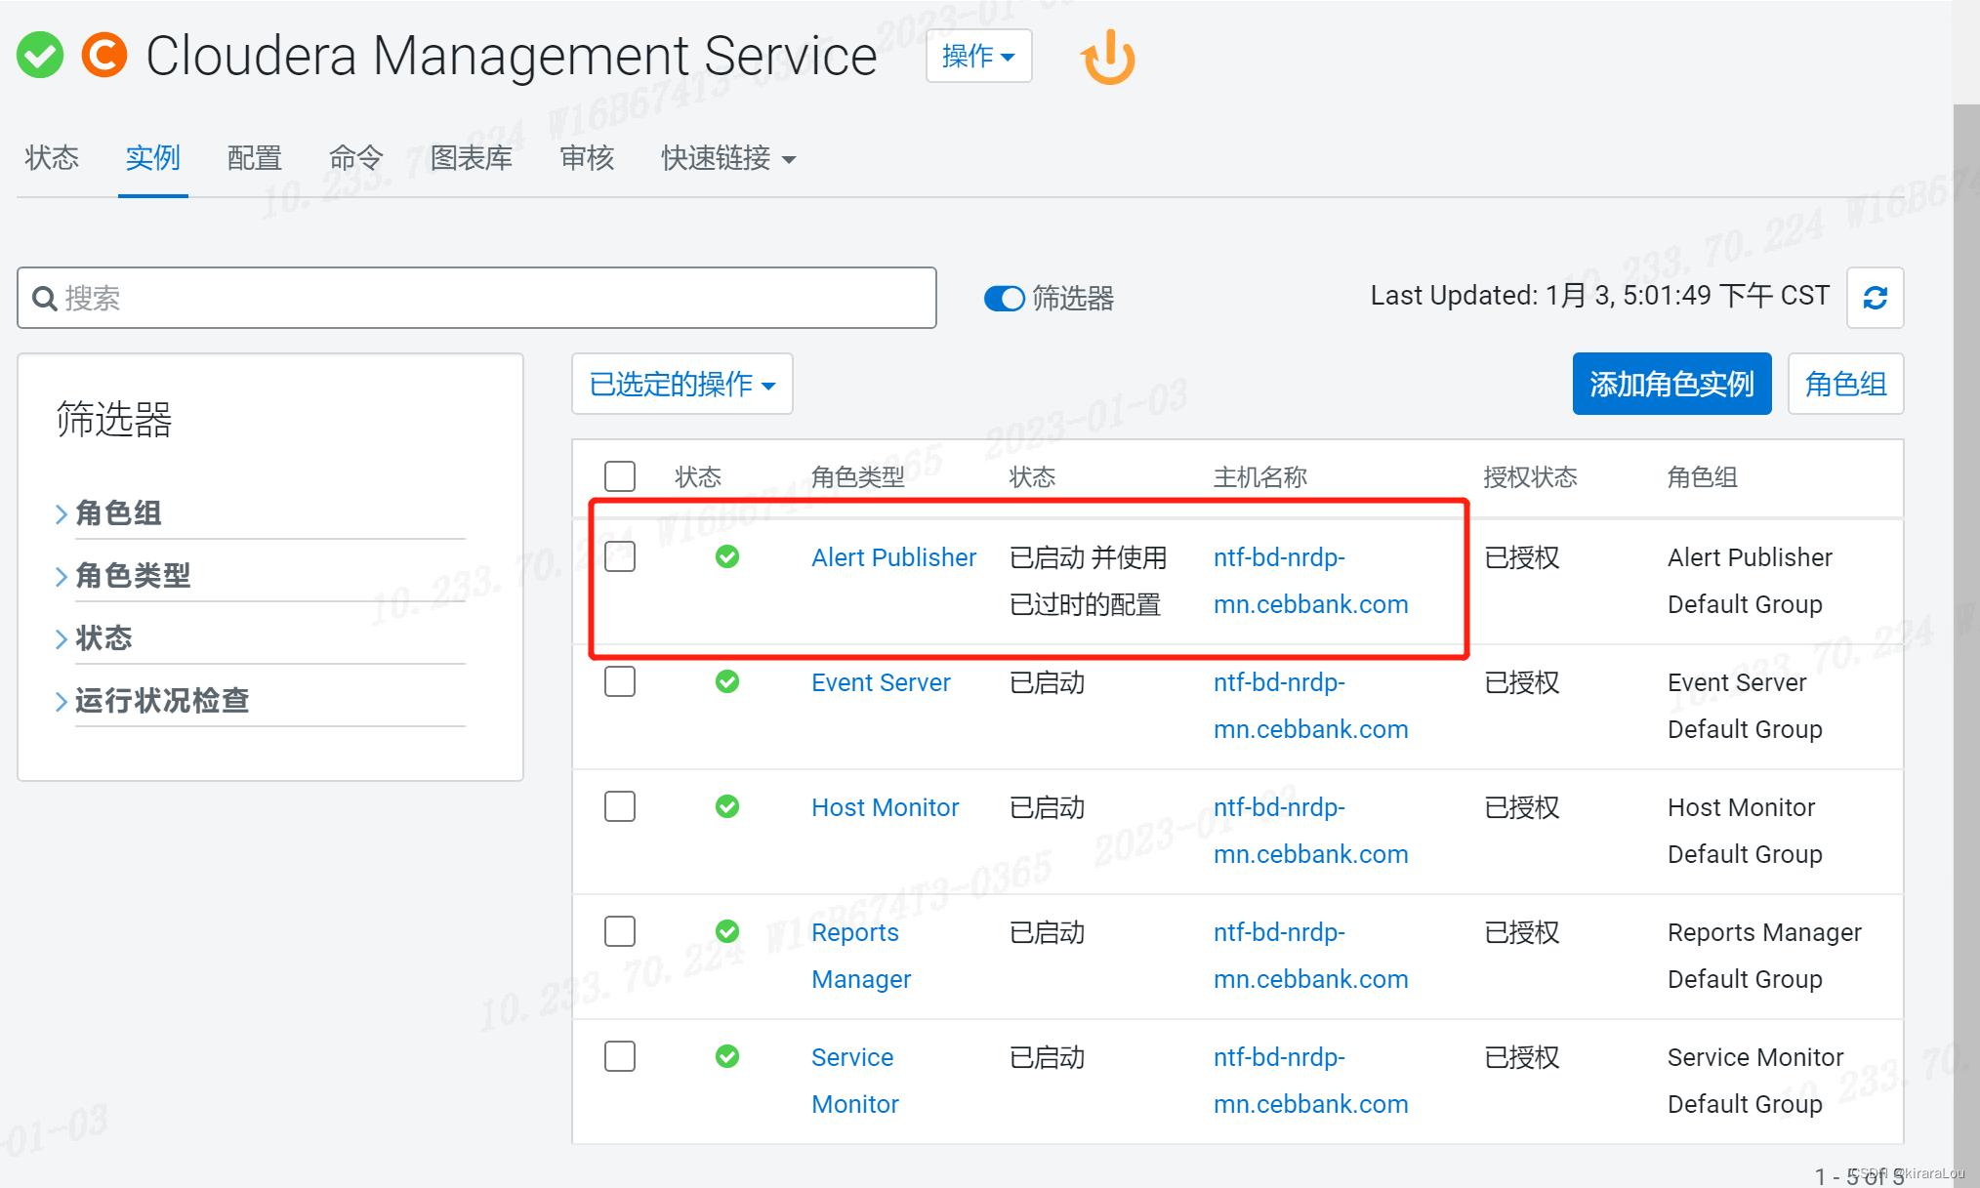This screenshot has width=1980, height=1188.
Task: Toggle the 筛选器 filter switch
Action: [x=1004, y=298]
